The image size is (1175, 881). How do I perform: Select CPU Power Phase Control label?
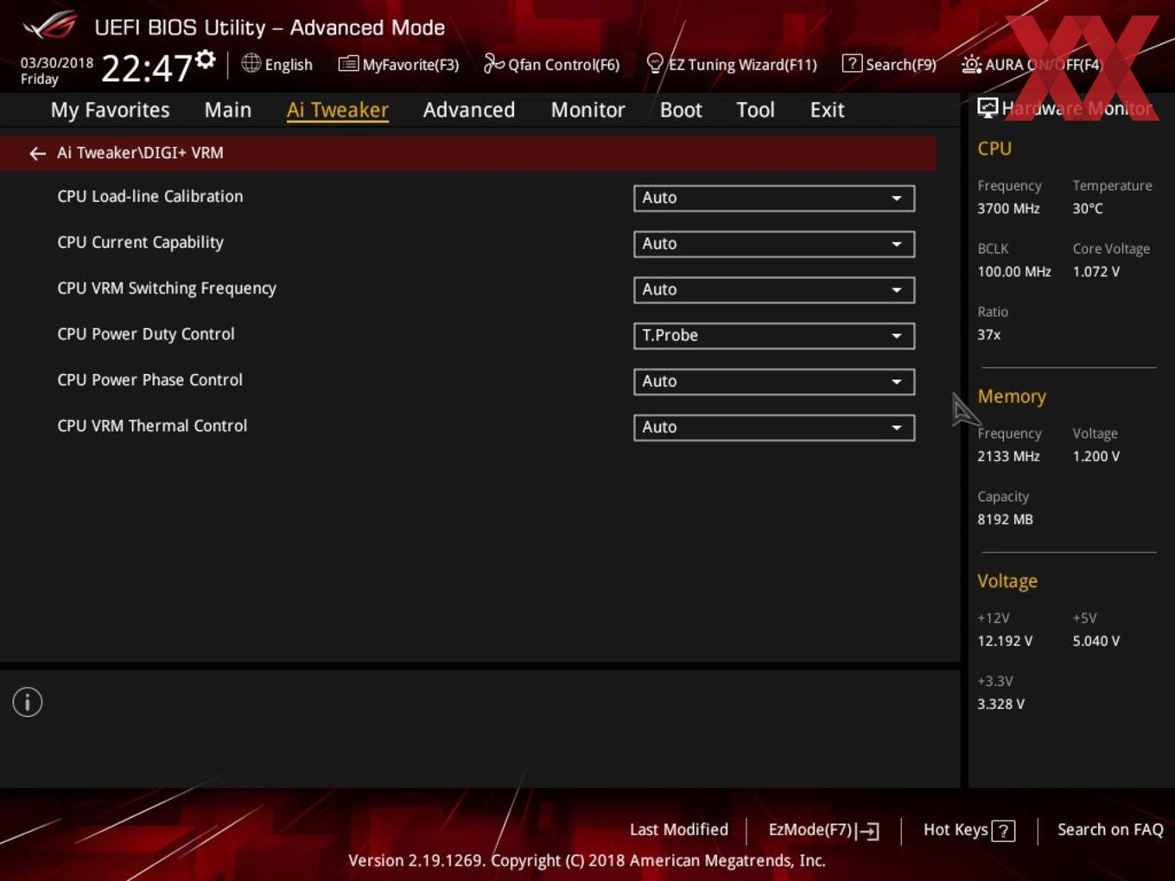pos(149,380)
